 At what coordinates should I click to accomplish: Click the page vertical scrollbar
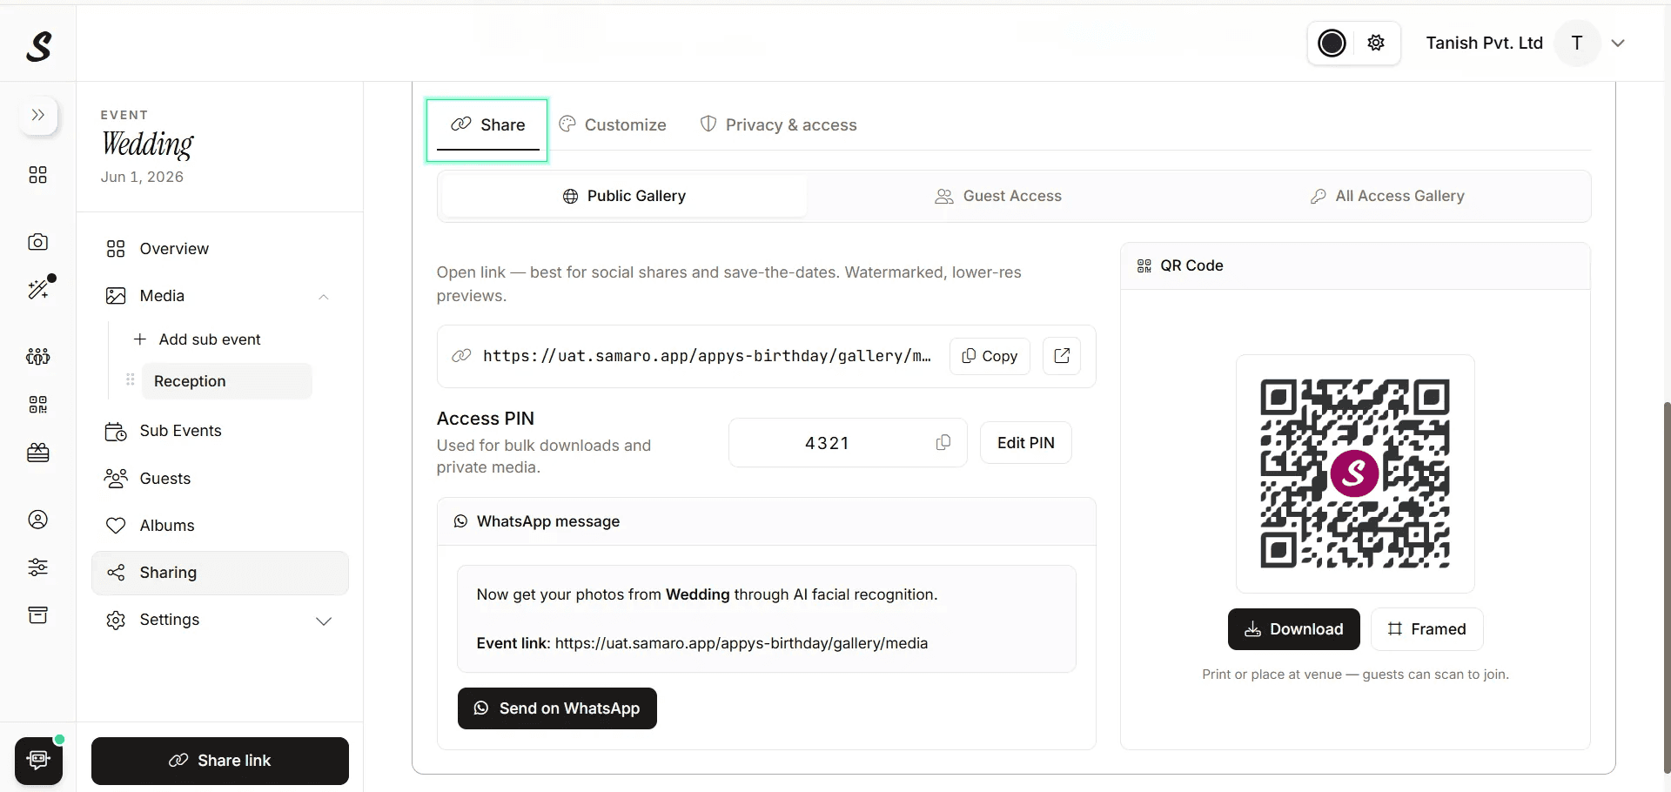coord(1666,588)
